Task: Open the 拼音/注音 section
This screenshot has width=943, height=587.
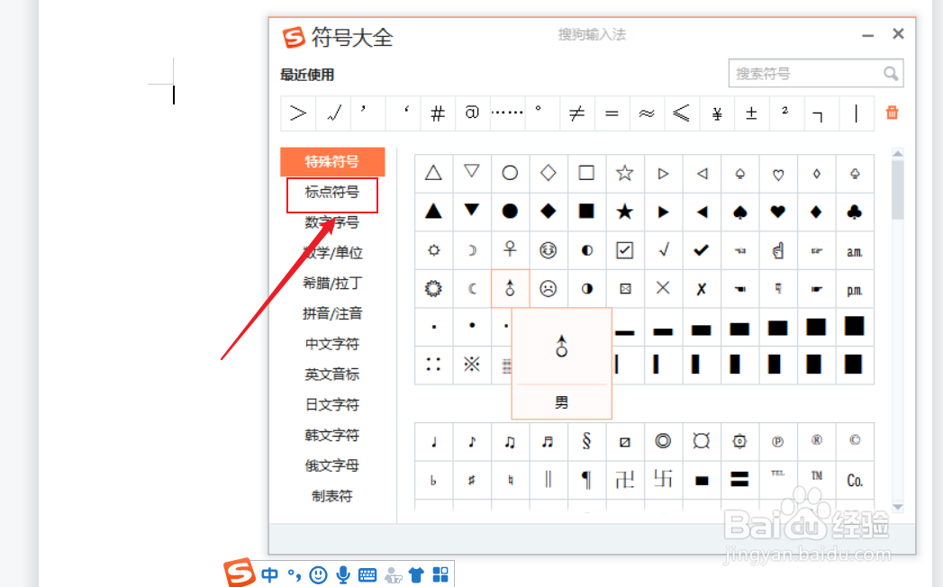Action: pos(331,313)
